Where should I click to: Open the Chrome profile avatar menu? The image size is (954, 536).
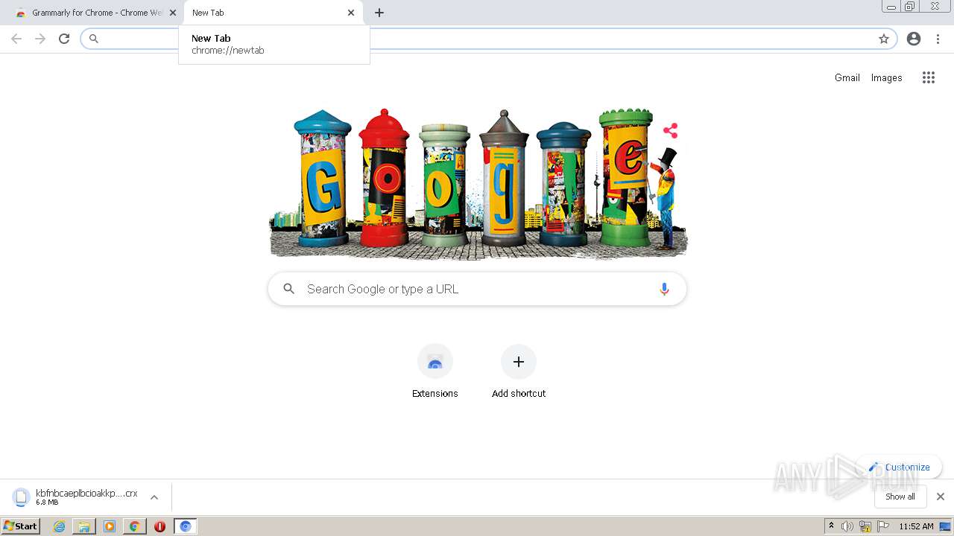pos(914,39)
